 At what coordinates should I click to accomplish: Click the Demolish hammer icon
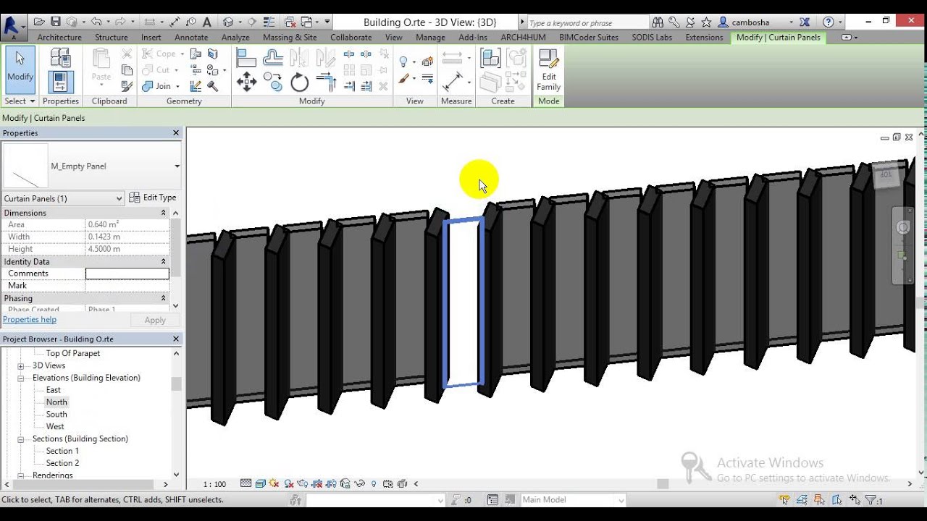tap(213, 86)
